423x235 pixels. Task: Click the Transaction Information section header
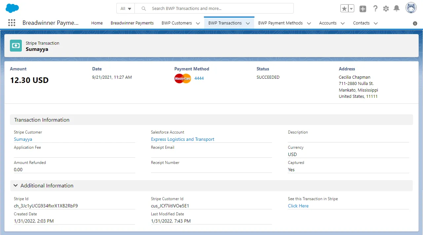click(211, 120)
